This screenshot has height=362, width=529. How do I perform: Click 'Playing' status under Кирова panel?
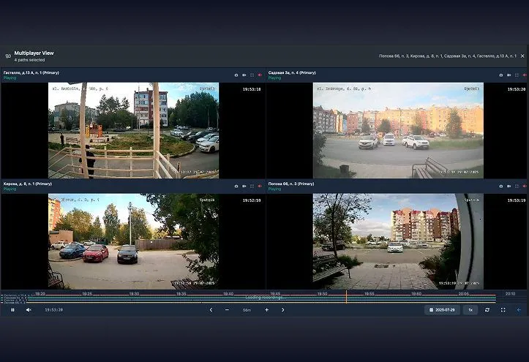(x=10, y=189)
